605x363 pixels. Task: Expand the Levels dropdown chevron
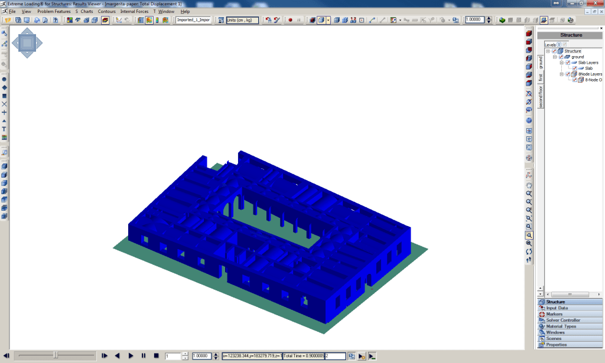(x=559, y=44)
